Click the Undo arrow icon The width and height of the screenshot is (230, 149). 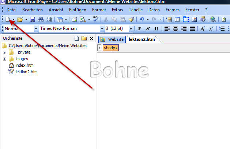click(x=141, y=19)
